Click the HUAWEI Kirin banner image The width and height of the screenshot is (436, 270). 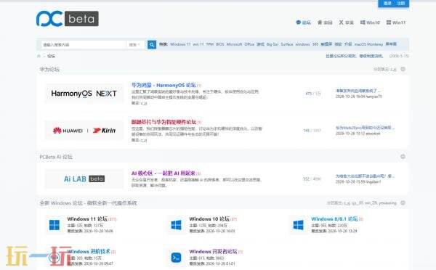coord(84,130)
